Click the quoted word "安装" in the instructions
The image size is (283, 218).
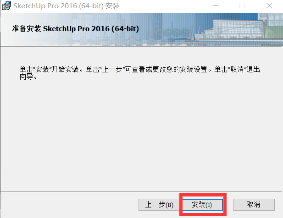42,69
